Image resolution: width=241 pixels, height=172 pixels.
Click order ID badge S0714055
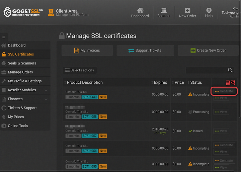(90, 166)
